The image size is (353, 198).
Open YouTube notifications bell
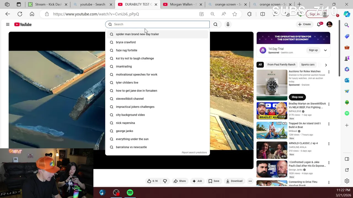click(319, 24)
